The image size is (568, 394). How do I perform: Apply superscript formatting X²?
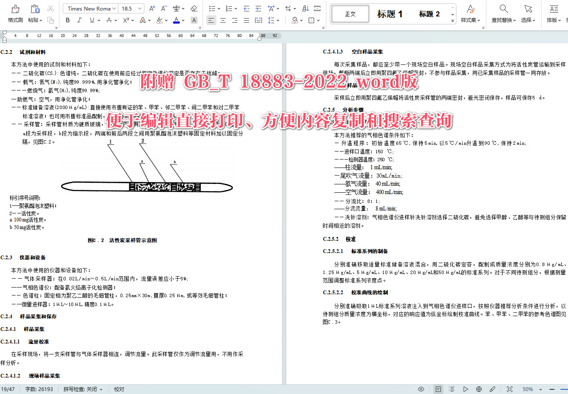click(125, 20)
